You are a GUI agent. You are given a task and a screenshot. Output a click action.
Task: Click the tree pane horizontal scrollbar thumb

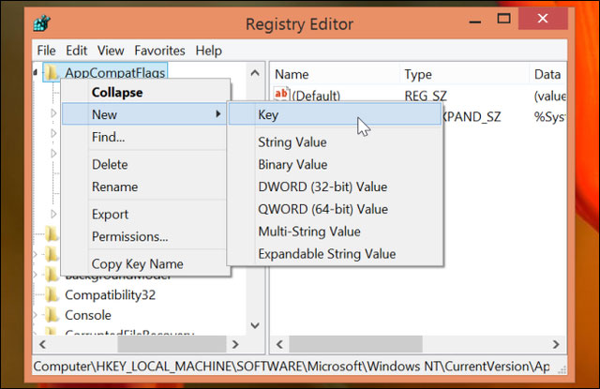pyautogui.click(x=172, y=344)
